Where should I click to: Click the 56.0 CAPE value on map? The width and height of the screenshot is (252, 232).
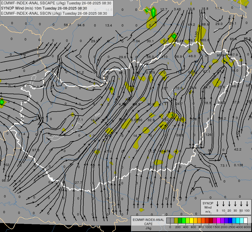(150, 57)
